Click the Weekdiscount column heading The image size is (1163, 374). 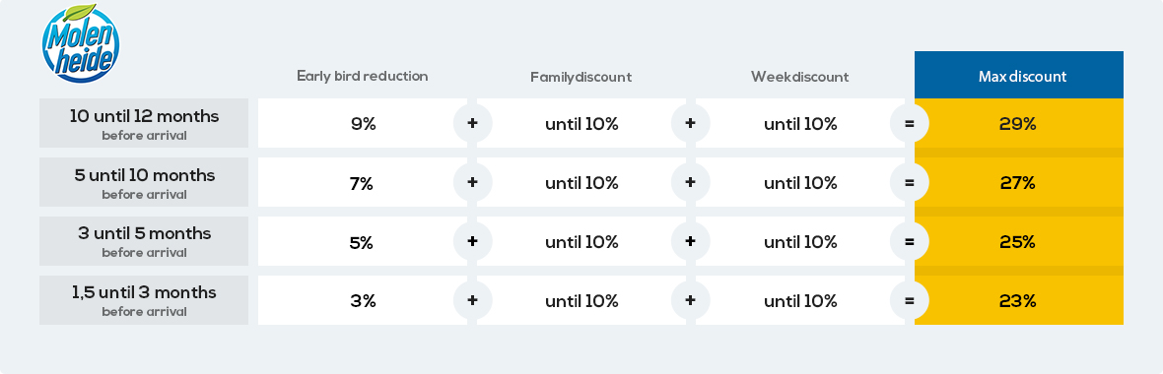click(x=799, y=77)
